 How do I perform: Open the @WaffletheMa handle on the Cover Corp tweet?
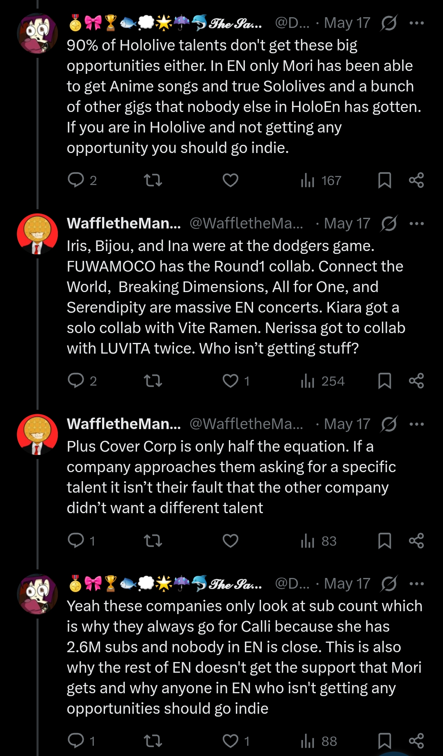coord(247,424)
